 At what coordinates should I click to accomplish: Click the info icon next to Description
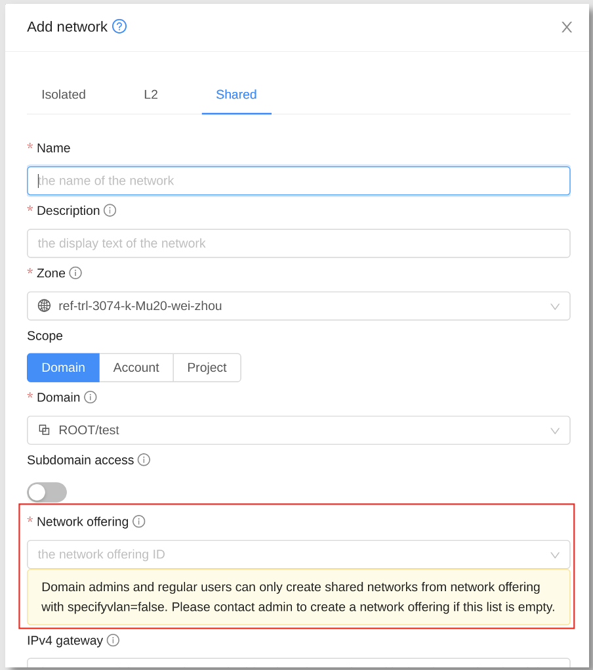pos(110,210)
